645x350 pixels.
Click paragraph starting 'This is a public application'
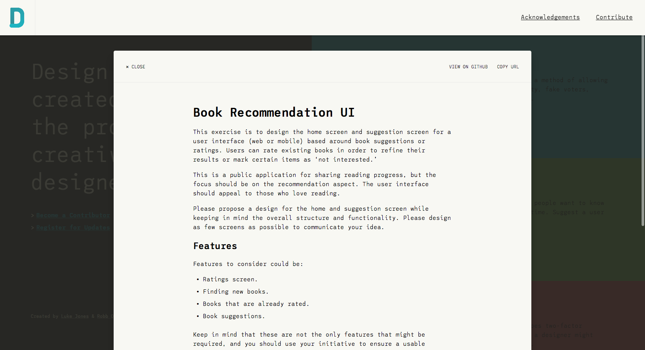point(314,184)
